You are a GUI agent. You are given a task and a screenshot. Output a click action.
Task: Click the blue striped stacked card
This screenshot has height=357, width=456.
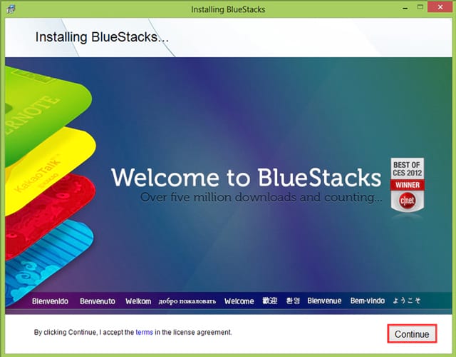49,259
